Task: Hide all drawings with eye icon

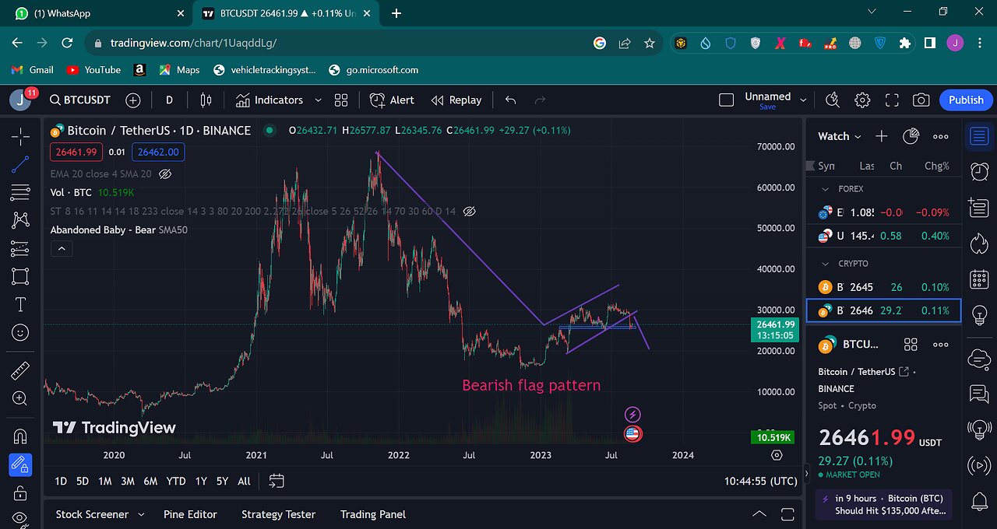Action: pyautogui.click(x=20, y=518)
